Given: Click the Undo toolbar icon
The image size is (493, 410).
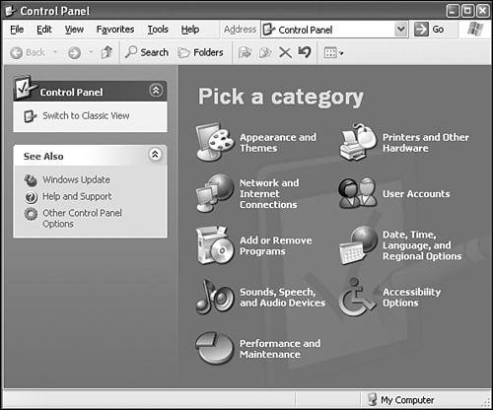Looking at the screenshot, I should 305,52.
